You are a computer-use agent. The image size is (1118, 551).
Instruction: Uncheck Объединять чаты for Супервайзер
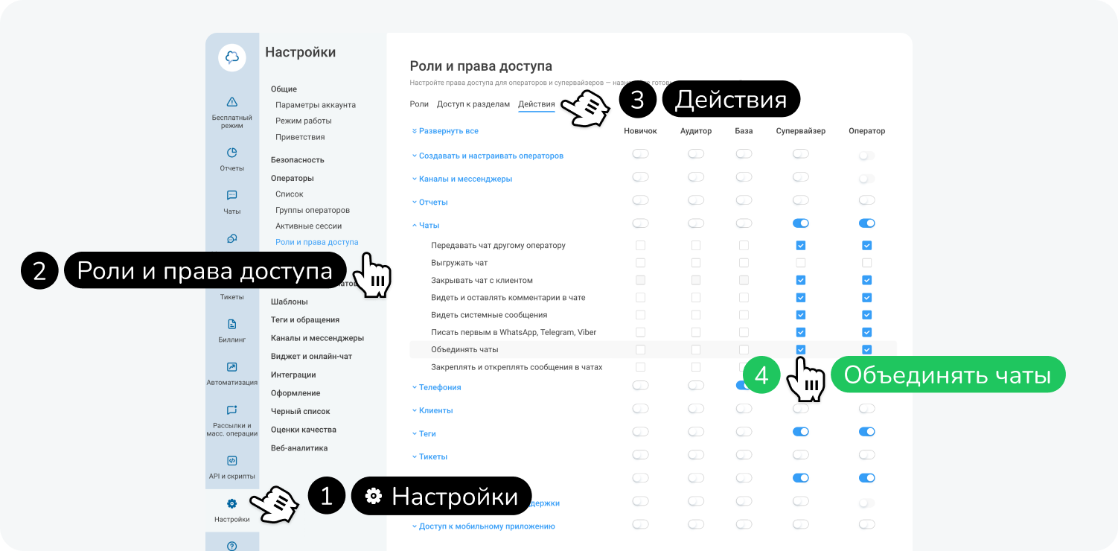800,349
